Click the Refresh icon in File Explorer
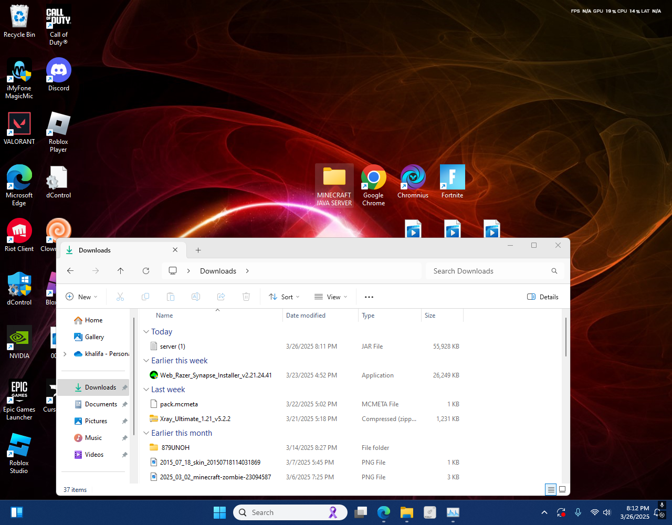This screenshot has width=672, height=525. [146, 271]
